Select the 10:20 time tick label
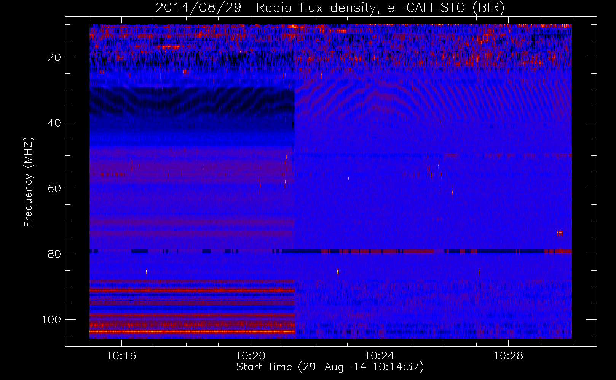The image size is (616, 380). tap(251, 356)
